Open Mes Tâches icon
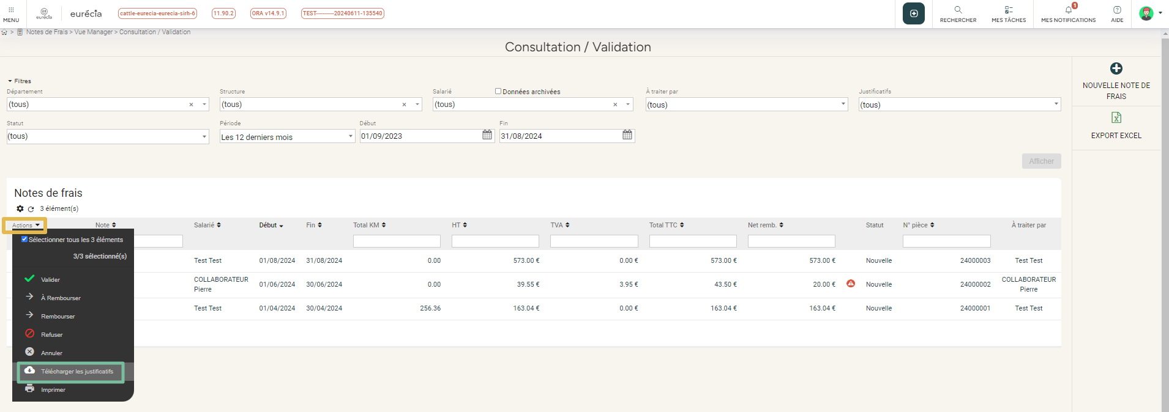 point(1008,10)
